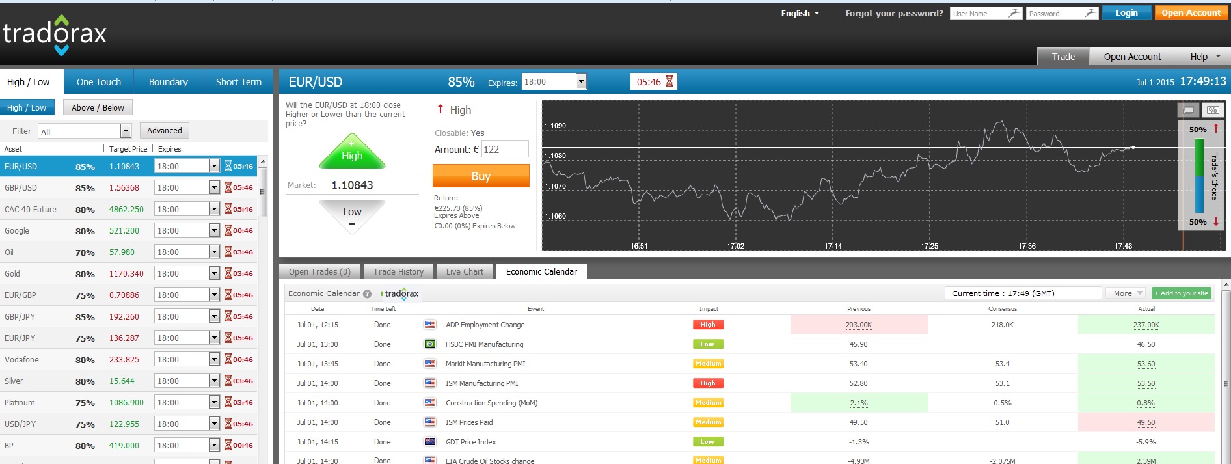Viewport: 1231px width, 464px height.
Task: Click the Password input field
Action: pos(1062,13)
